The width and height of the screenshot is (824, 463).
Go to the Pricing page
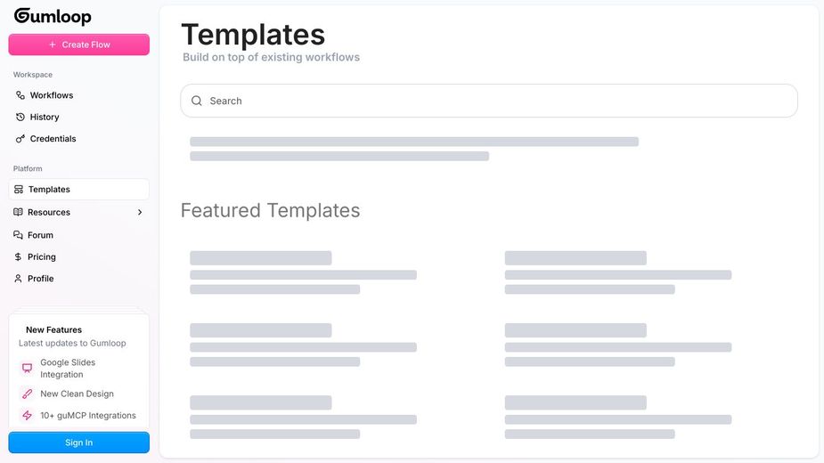click(x=41, y=257)
